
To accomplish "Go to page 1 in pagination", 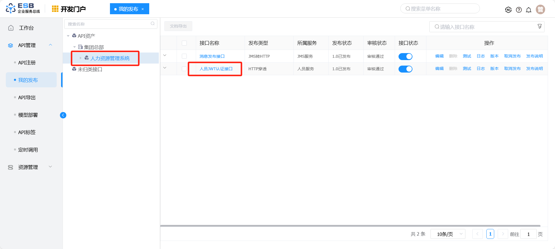I will pos(490,234).
